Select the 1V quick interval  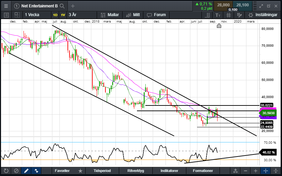coord(63,15)
